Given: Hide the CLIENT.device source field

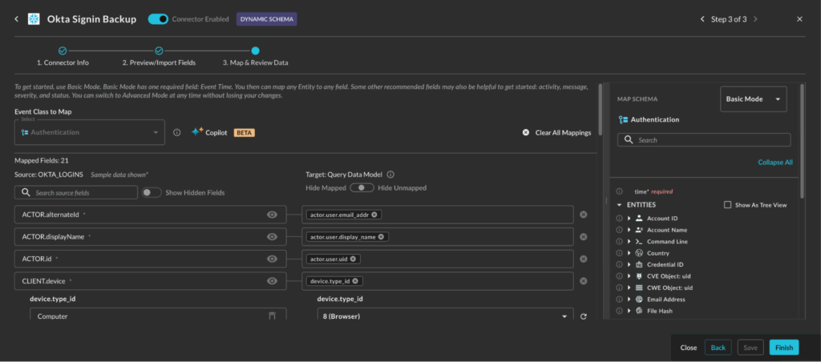Looking at the screenshot, I should [x=272, y=281].
